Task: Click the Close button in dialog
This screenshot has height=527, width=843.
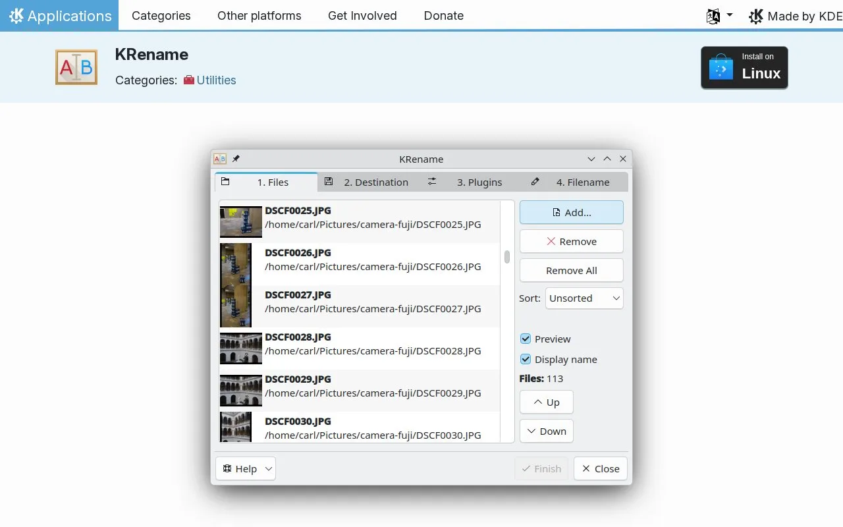Action: coord(601,469)
